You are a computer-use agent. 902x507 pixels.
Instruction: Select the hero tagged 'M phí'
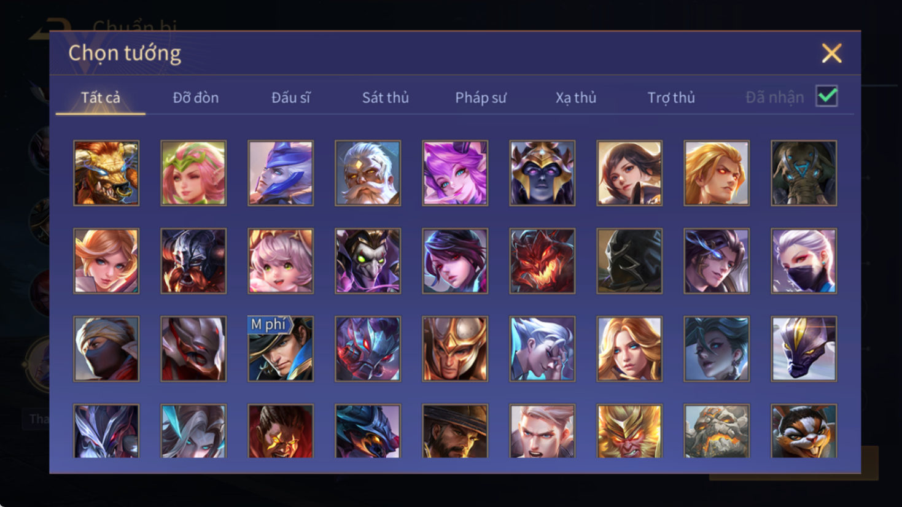[281, 349]
